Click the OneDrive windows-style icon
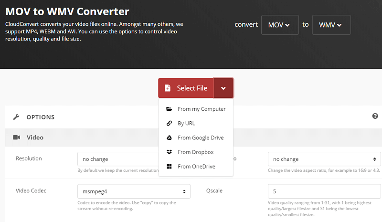382x222 pixels. 169,167
